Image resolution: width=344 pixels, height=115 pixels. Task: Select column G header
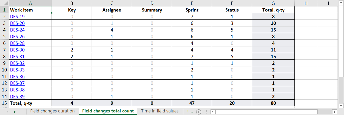click(273, 3)
